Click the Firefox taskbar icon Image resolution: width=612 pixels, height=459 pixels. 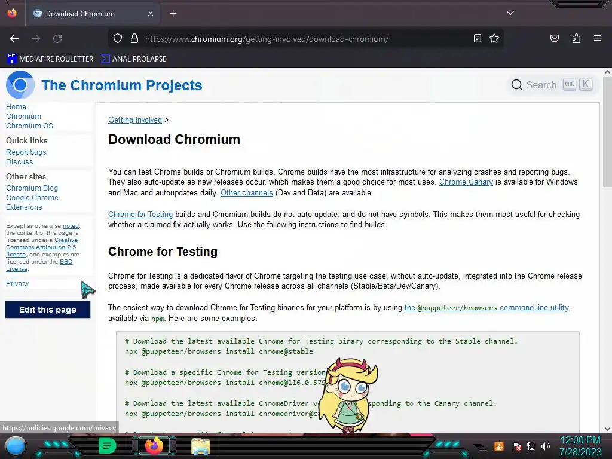pos(154,446)
